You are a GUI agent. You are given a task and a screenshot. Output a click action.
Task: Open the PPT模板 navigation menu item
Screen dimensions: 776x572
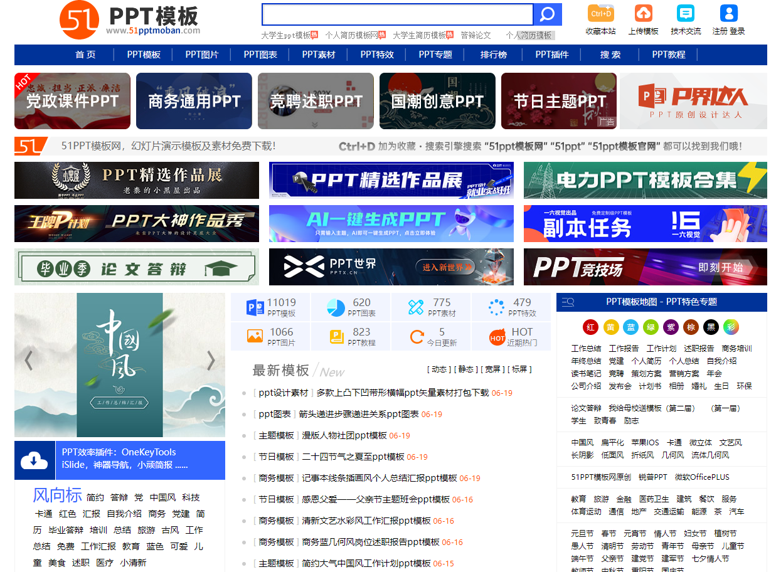point(144,55)
